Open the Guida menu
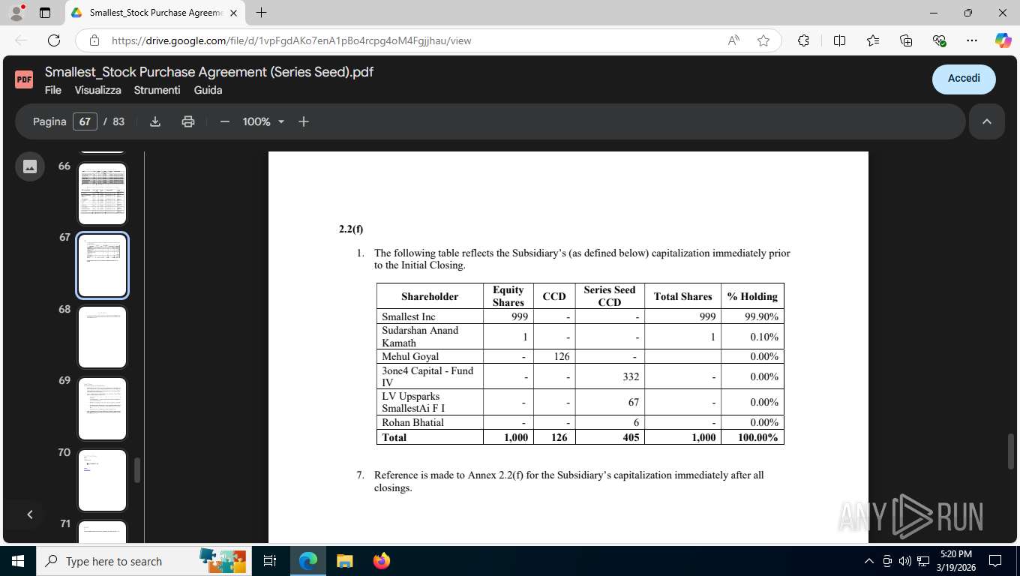The height and width of the screenshot is (576, 1020). coord(208,90)
